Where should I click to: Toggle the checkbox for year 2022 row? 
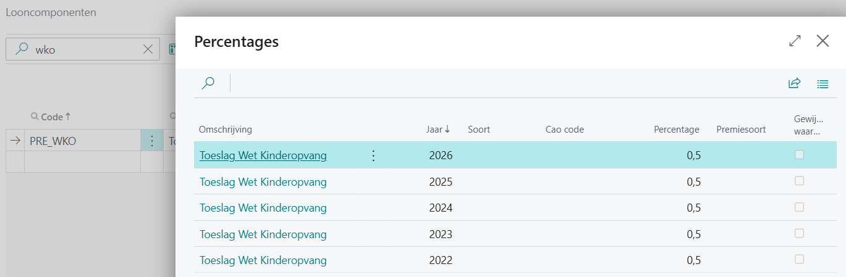point(799,260)
